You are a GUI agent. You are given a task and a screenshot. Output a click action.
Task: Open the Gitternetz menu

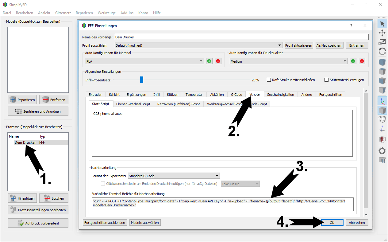pyautogui.click(x=63, y=13)
